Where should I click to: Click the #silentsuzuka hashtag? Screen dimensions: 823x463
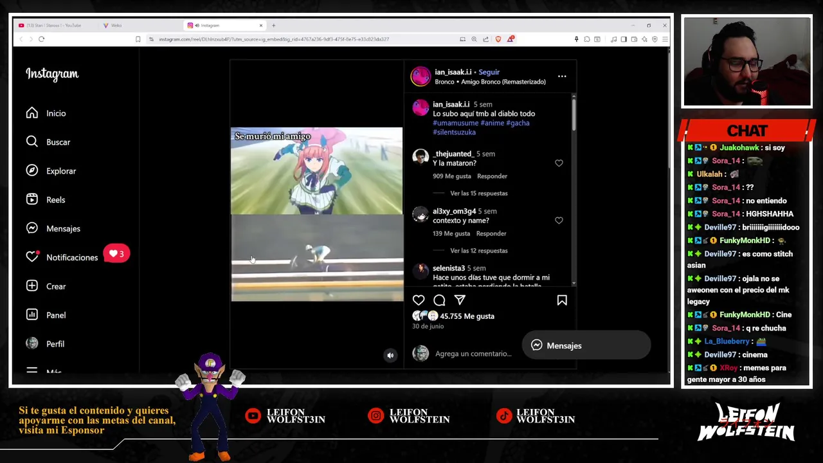click(454, 132)
